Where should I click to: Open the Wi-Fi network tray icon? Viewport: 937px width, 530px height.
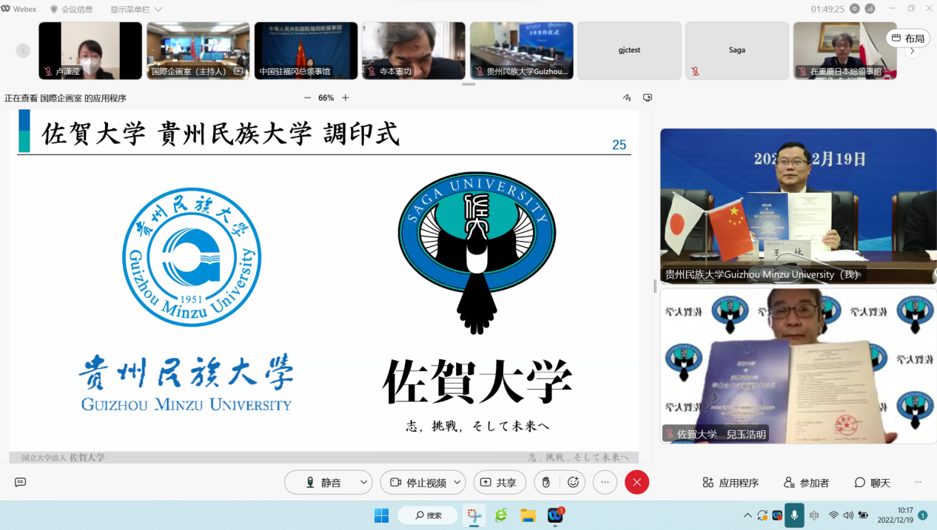click(834, 515)
